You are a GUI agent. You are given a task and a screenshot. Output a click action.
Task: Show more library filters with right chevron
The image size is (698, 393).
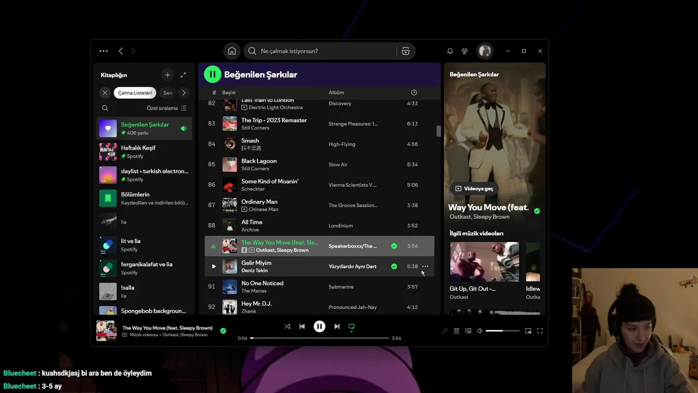pos(184,93)
